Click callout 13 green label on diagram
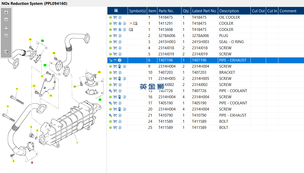 (43, 41)
